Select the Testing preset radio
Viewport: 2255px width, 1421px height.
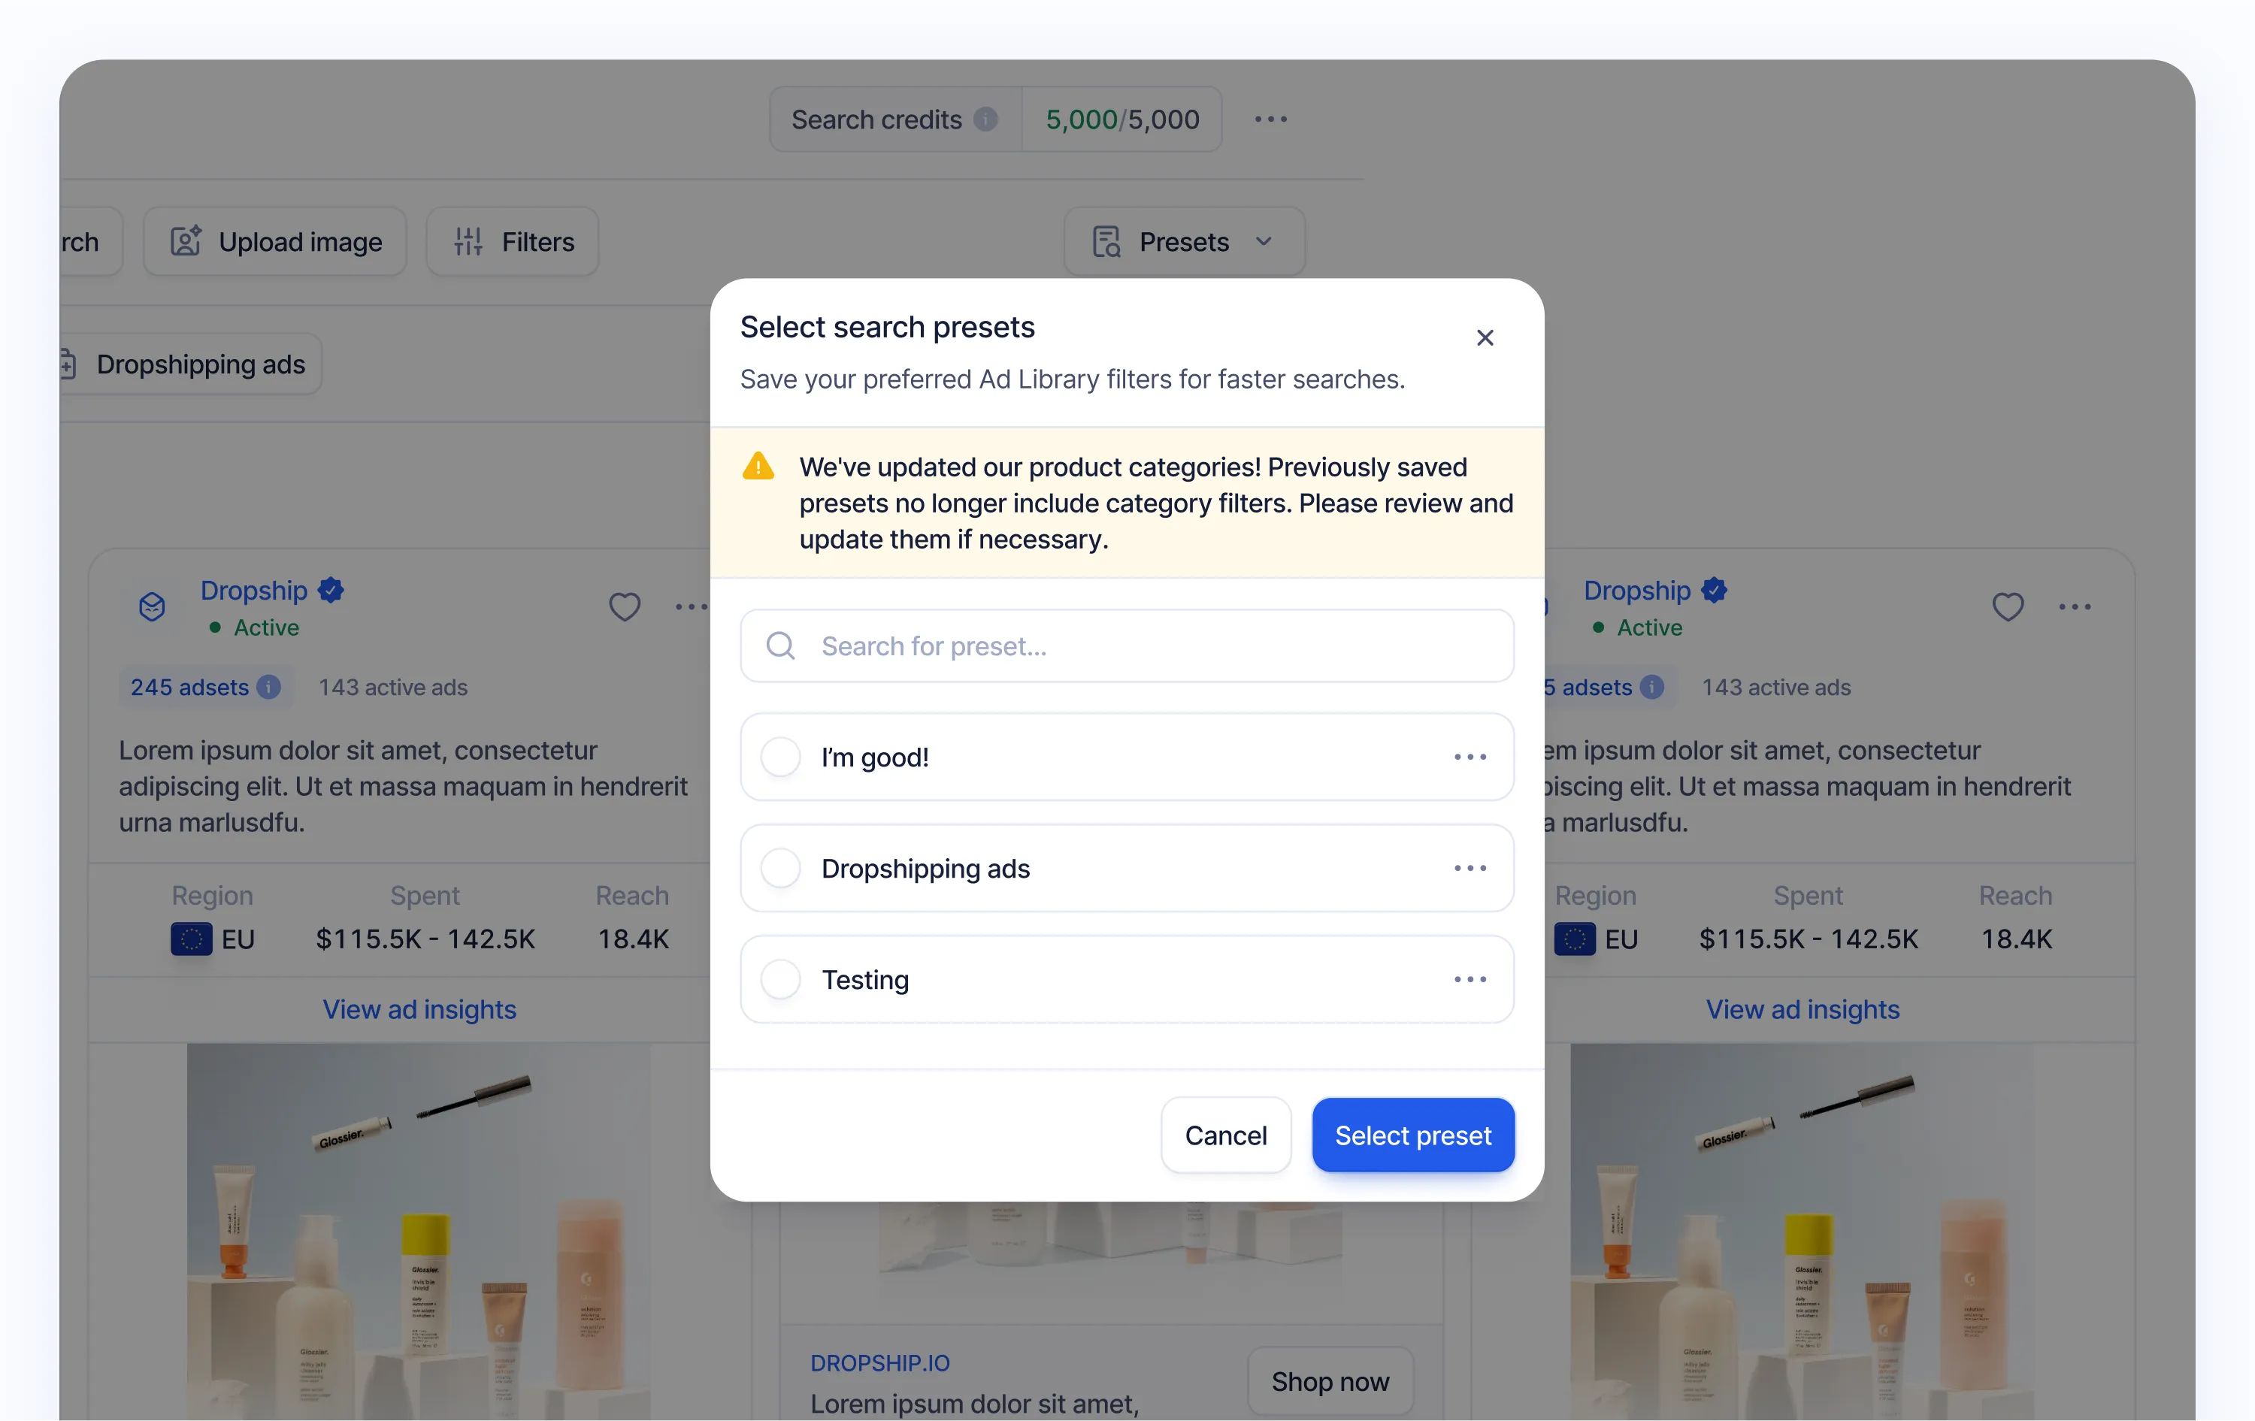point(780,979)
